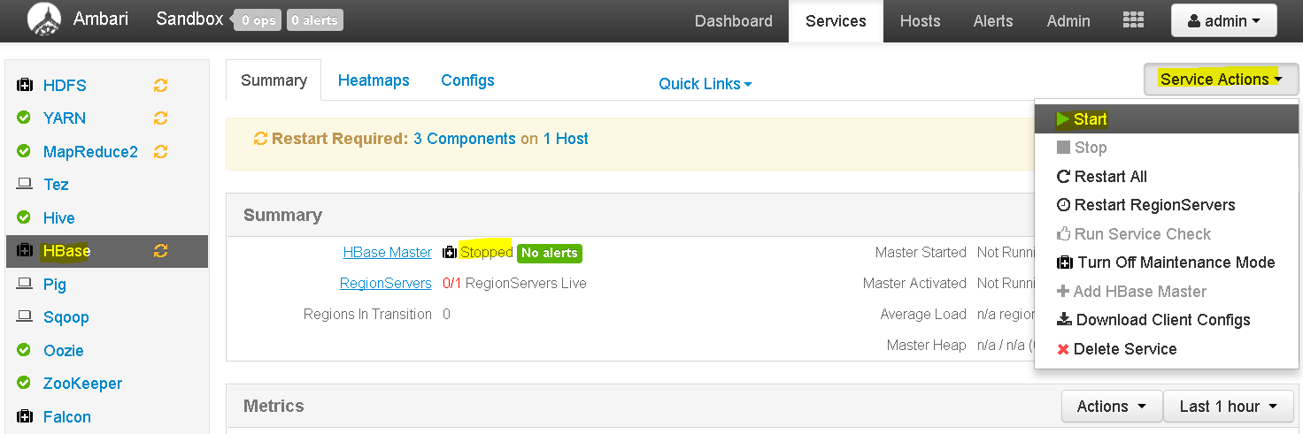Click the 0 alerts badge
1303x434 pixels.
pyautogui.click(x=314, y=20)
